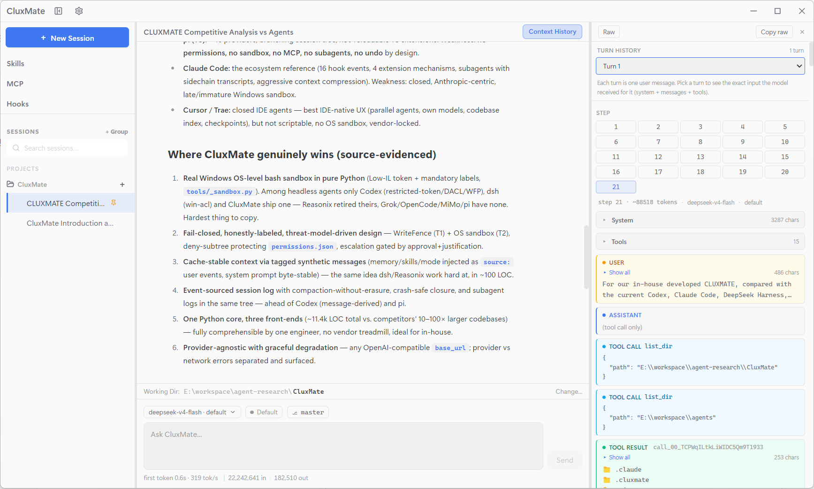Click the git branch icon beside master

point(295,413)
